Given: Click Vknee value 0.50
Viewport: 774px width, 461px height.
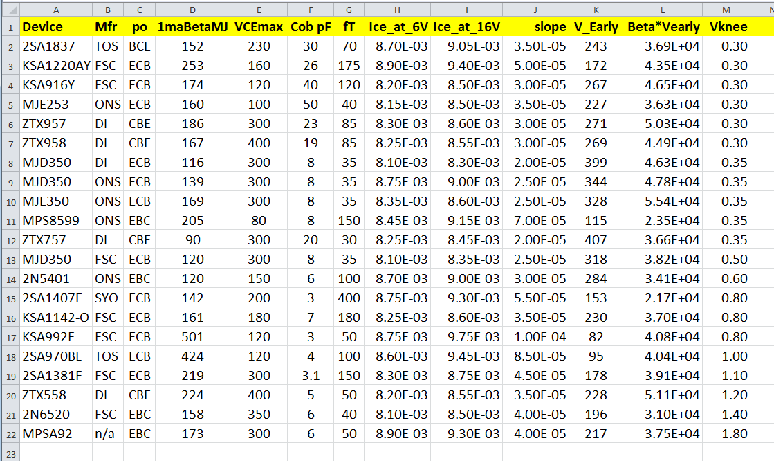Looking at the screenshot, I should (x=726, y=260).
